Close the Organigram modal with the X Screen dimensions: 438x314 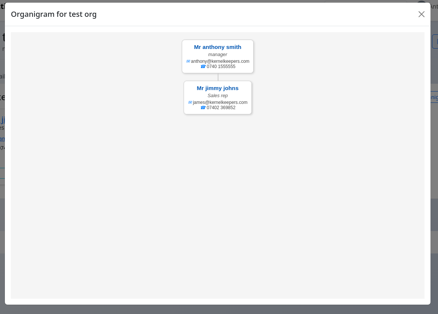(x=422, y=14)
